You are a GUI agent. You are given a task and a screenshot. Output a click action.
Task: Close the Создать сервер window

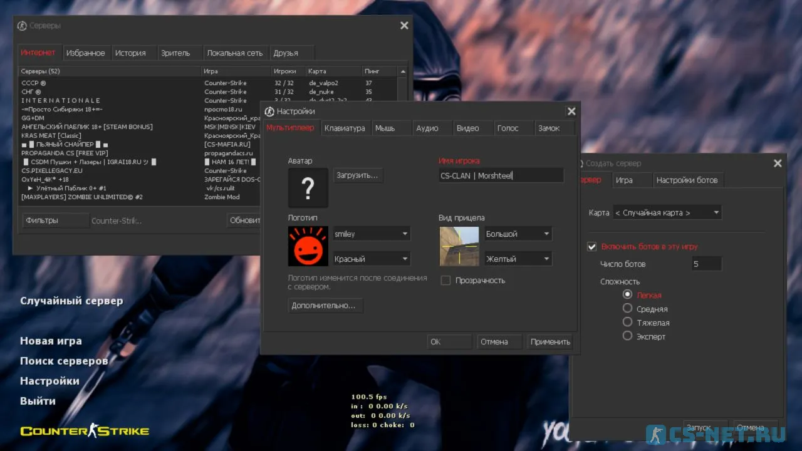778,163
